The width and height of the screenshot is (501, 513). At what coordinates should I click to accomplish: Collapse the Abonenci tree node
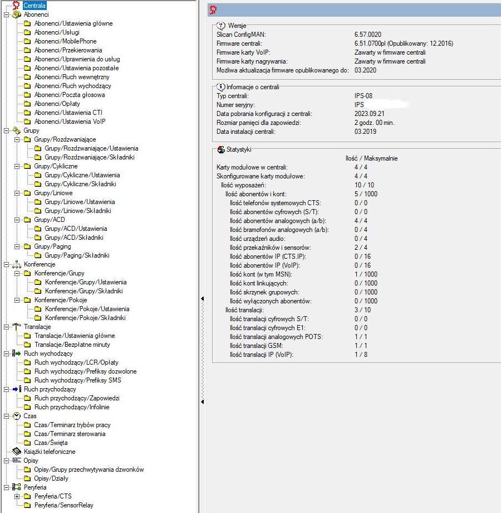(x=6, y=14)
